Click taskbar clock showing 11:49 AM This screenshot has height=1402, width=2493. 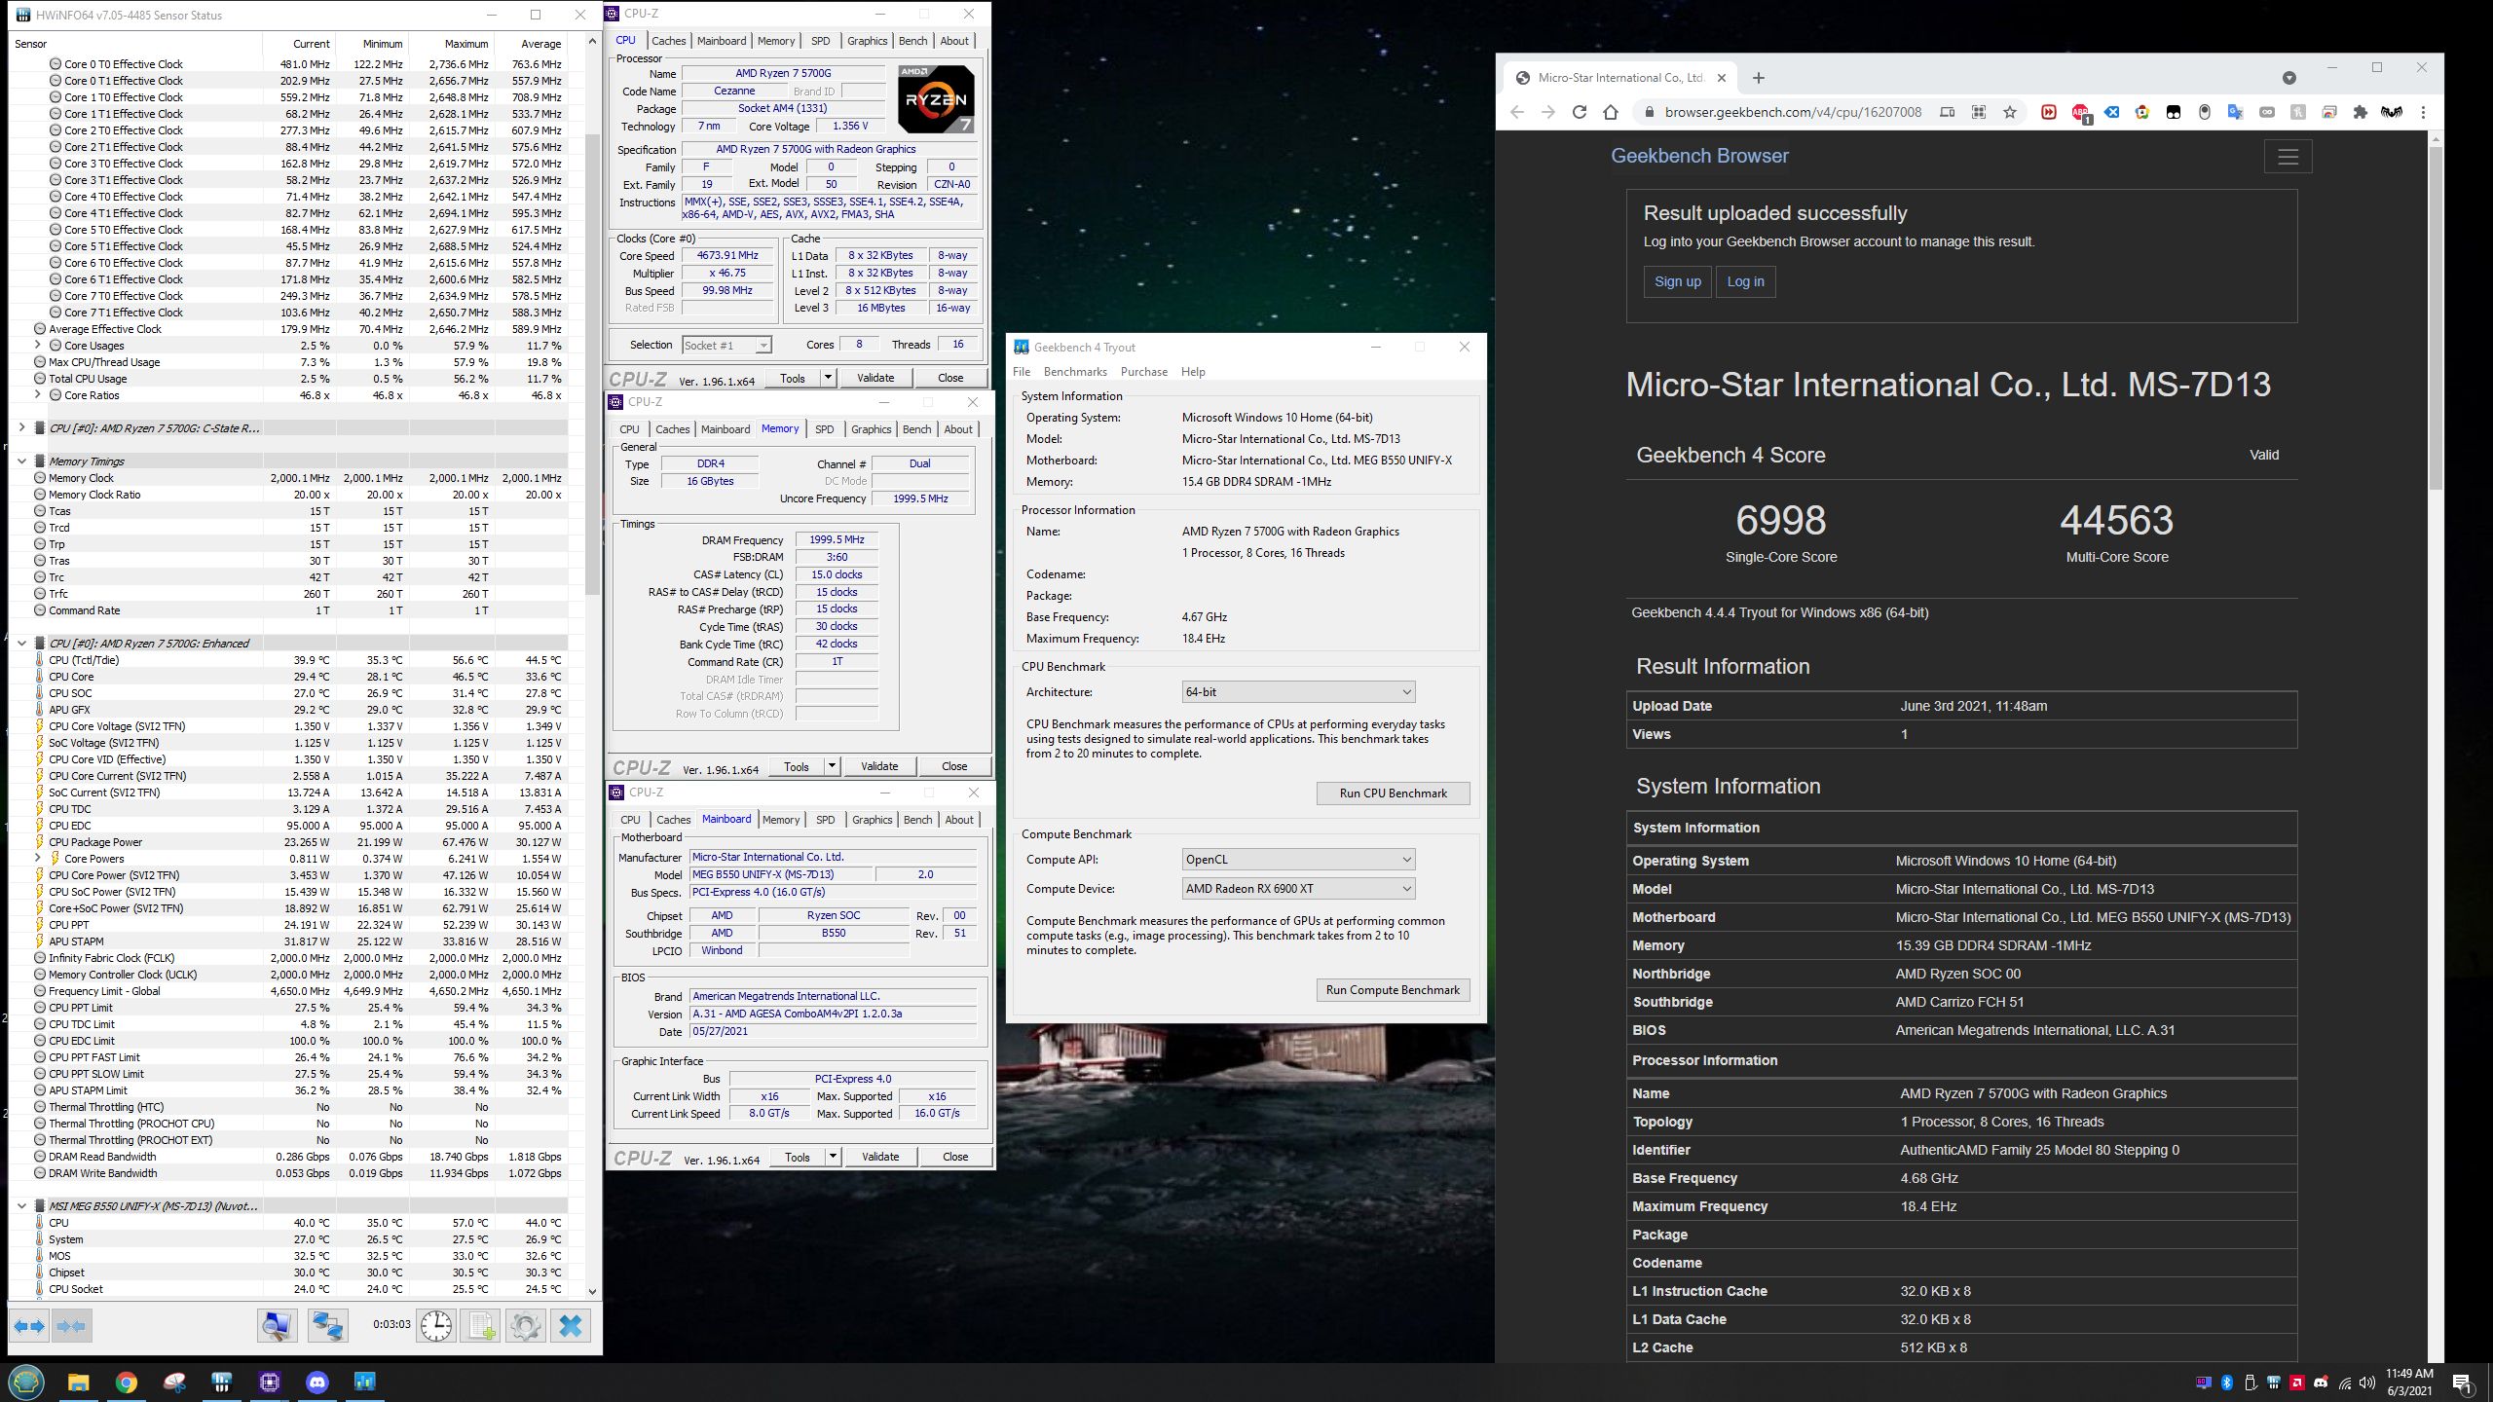tap(2408, 1382)
